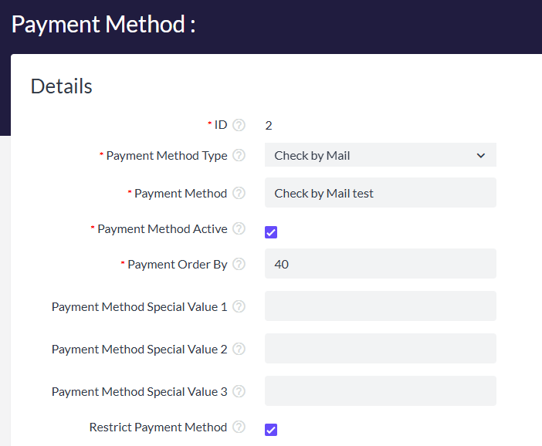Screen dimensions: 542x446
Task: Show help for Payment Method Active
Action: [239, 228]
